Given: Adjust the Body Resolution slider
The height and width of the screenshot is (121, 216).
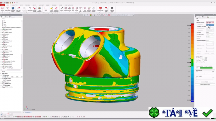Looking at the screenshot, I should coord(205,74).
